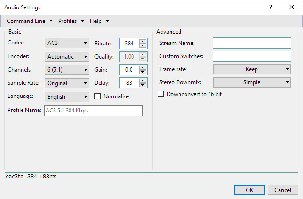
Task: Click the Custom Switches input field
Action: tap(252, 56)
